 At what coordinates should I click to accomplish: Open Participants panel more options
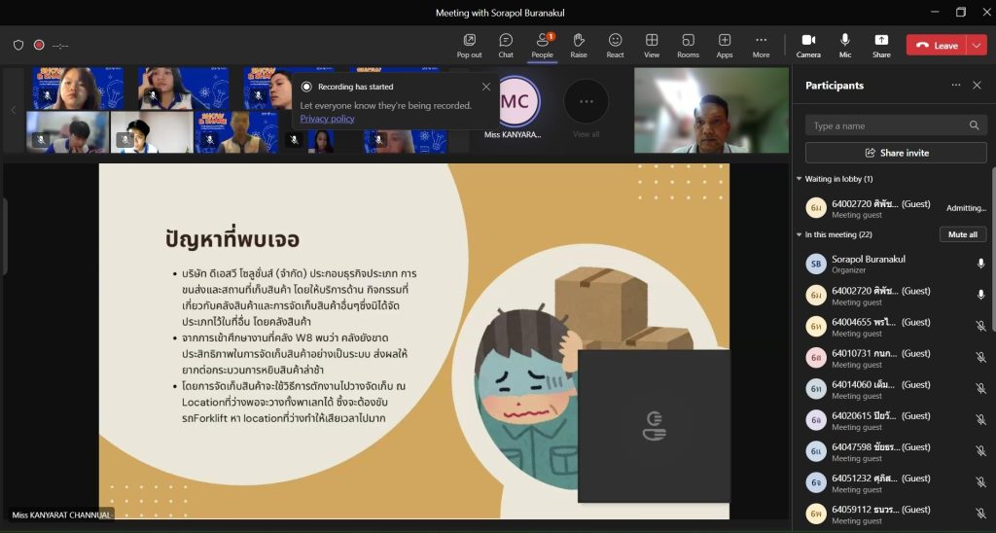(x=956, y=86)
